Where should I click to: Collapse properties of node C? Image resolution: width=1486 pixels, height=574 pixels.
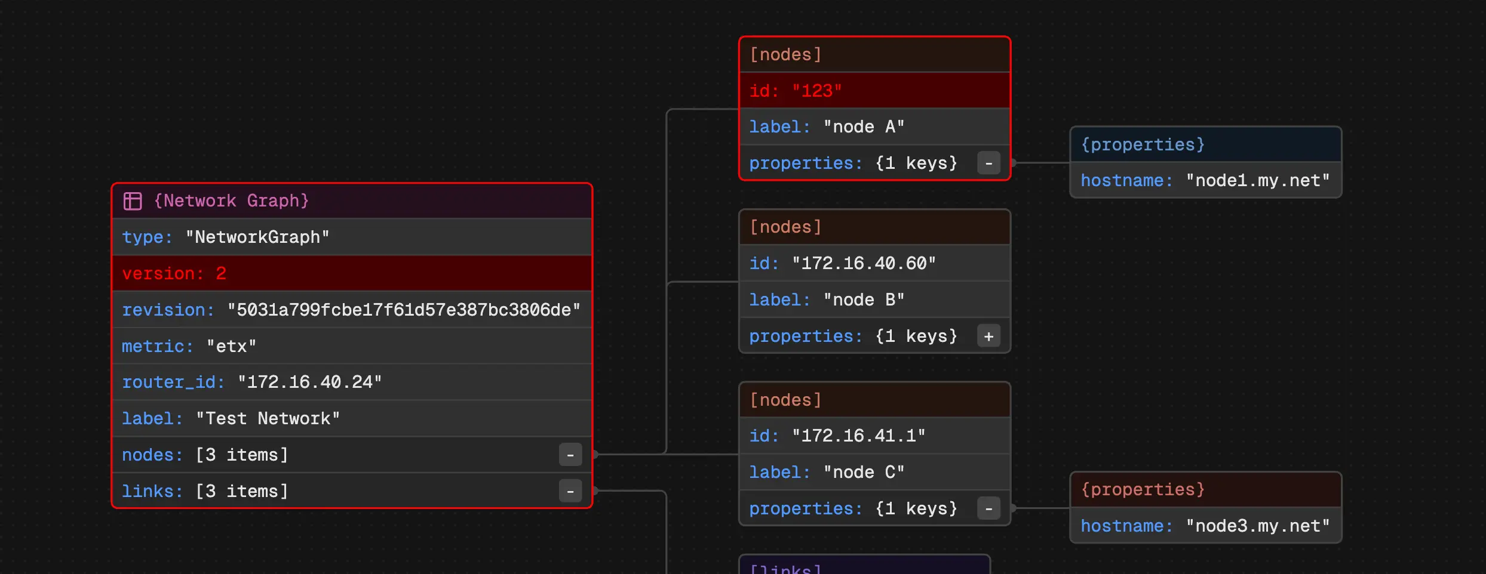(x=988, y=509)
